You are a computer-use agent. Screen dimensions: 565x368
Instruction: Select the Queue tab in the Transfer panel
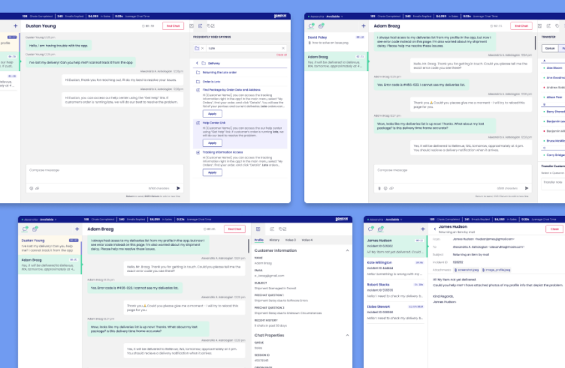[550, 48]
